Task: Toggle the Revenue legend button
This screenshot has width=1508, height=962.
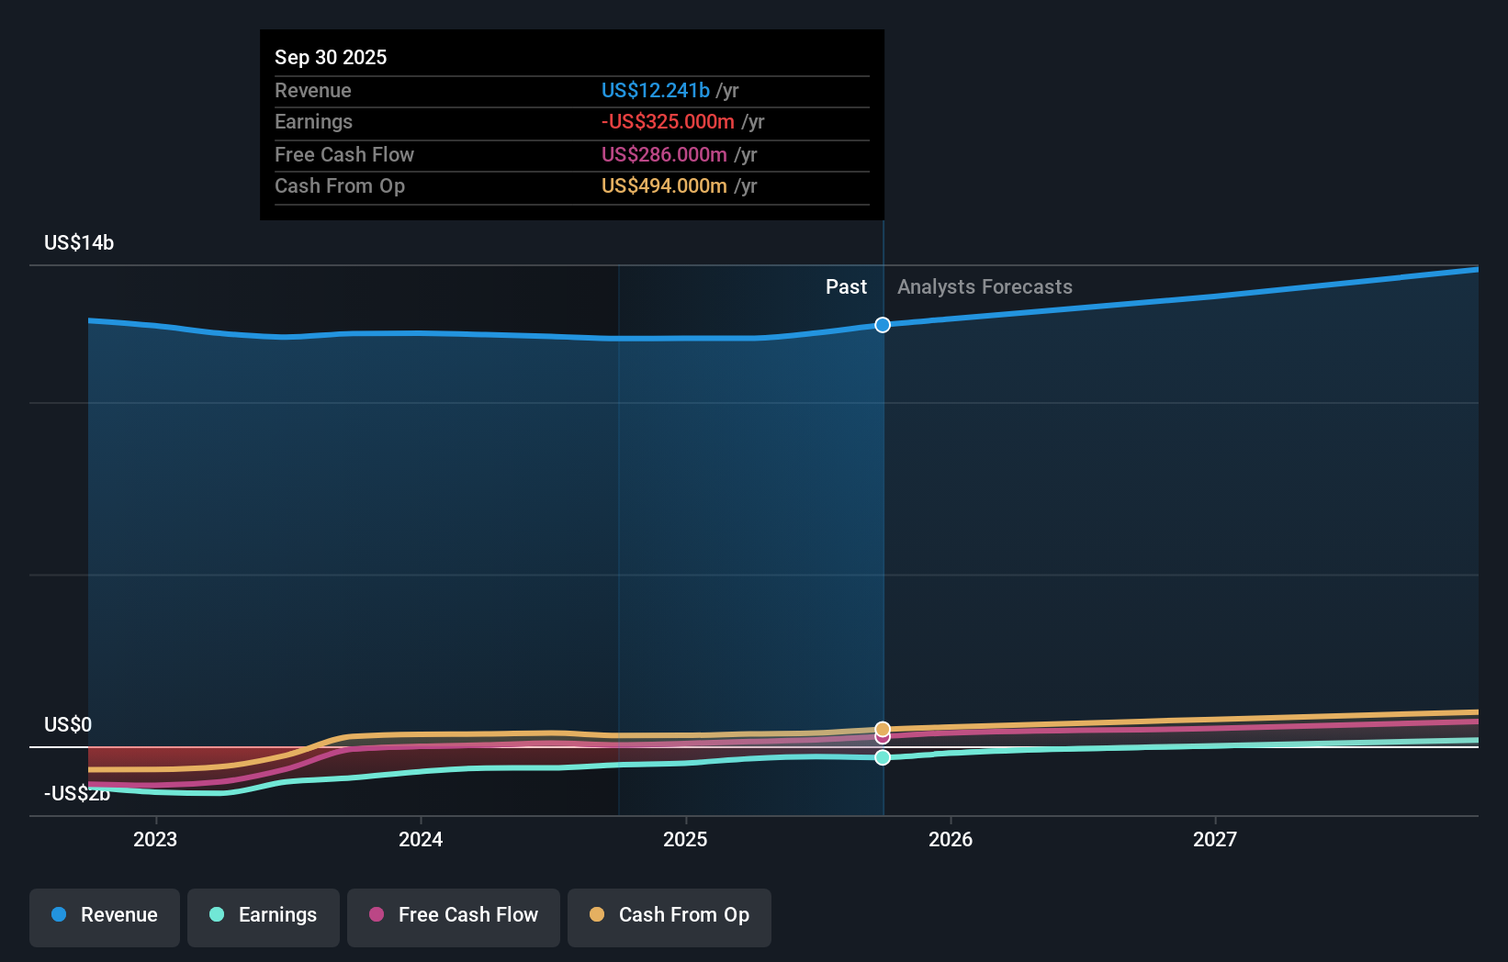Action: coord(104,915)
